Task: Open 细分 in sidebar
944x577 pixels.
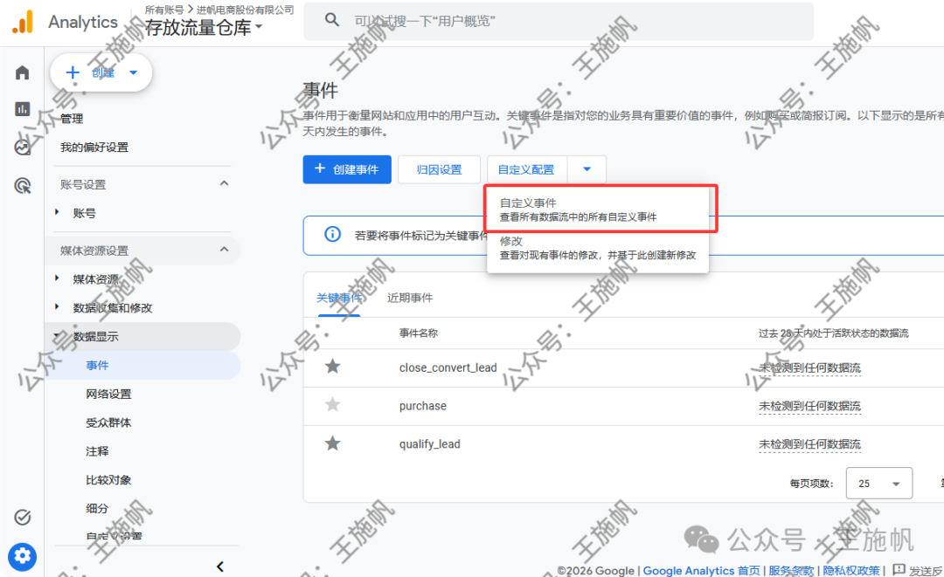Action: [98, 509]
